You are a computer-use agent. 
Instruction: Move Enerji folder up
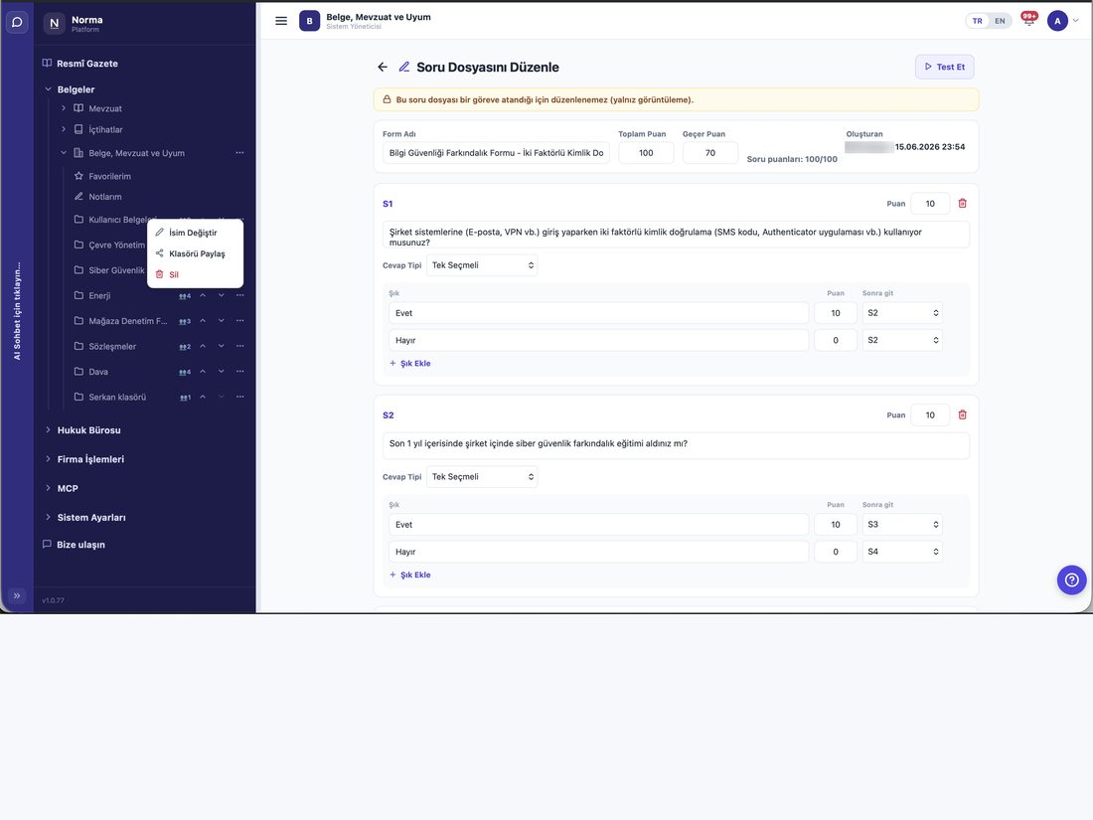203,295
